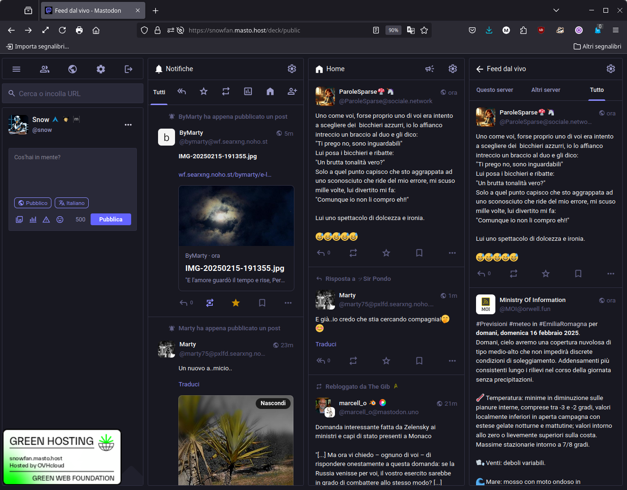The height and width of the screenshot is (490, 627).
Task: Filter notifications by boosts
Action: tap(226, 91)
